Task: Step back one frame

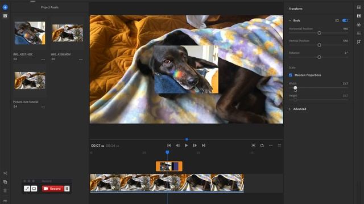Action: click(x=177, y=145)
